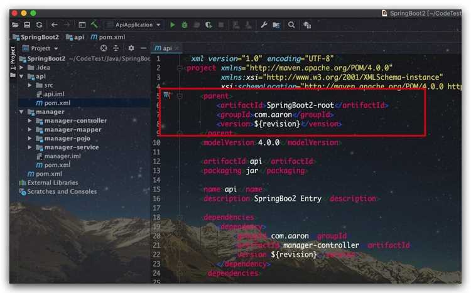Open Project panel gear options
471x293 pixels.
(x=131, y=48)
